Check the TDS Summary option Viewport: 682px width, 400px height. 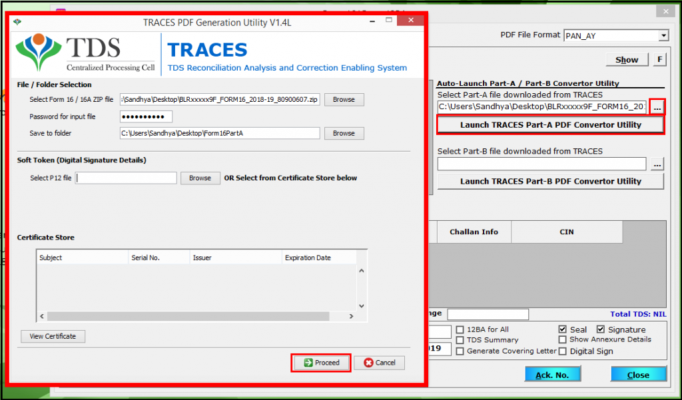coord(460,340)
